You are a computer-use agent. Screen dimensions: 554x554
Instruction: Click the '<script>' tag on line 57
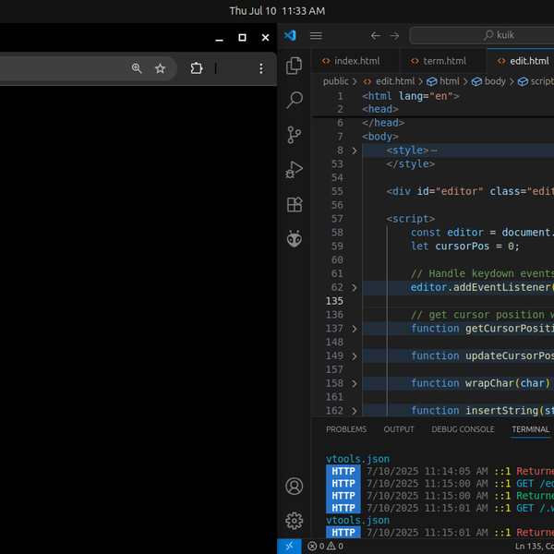pos(410,219)
